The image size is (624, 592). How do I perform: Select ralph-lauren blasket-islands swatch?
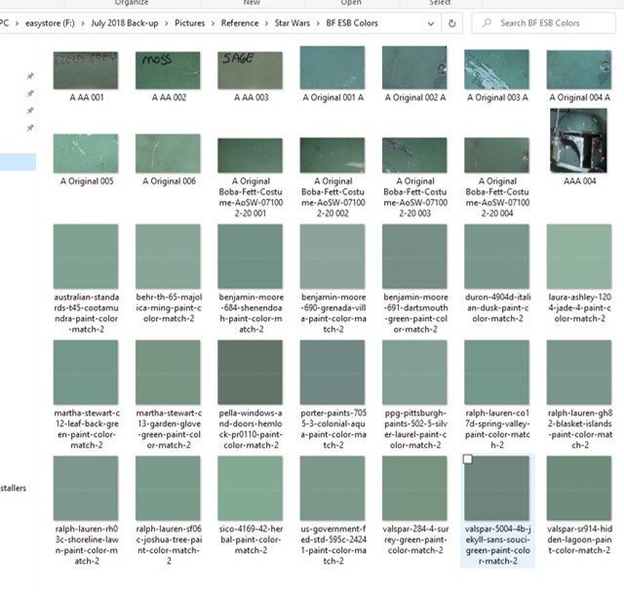pyautogui.click(x=579, y=373)
